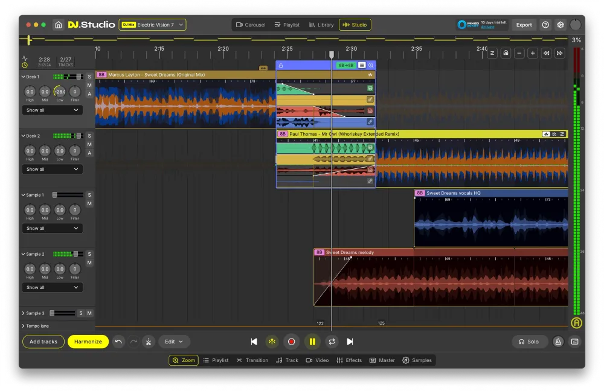Click the lock icon on transition header

coord(281,65)
